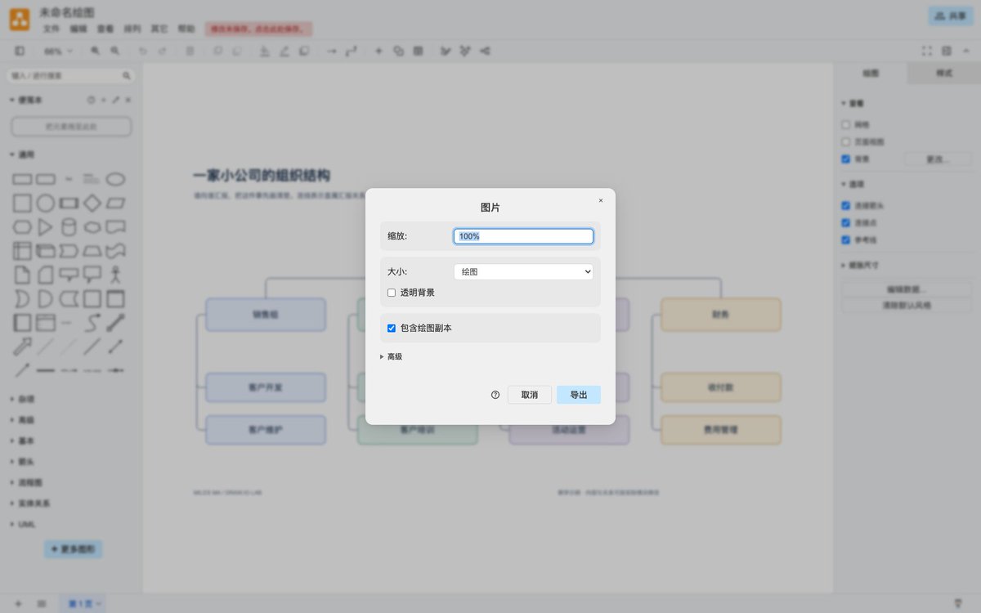
Task: Open the 帮助 menu
Action: click(186, 29)
